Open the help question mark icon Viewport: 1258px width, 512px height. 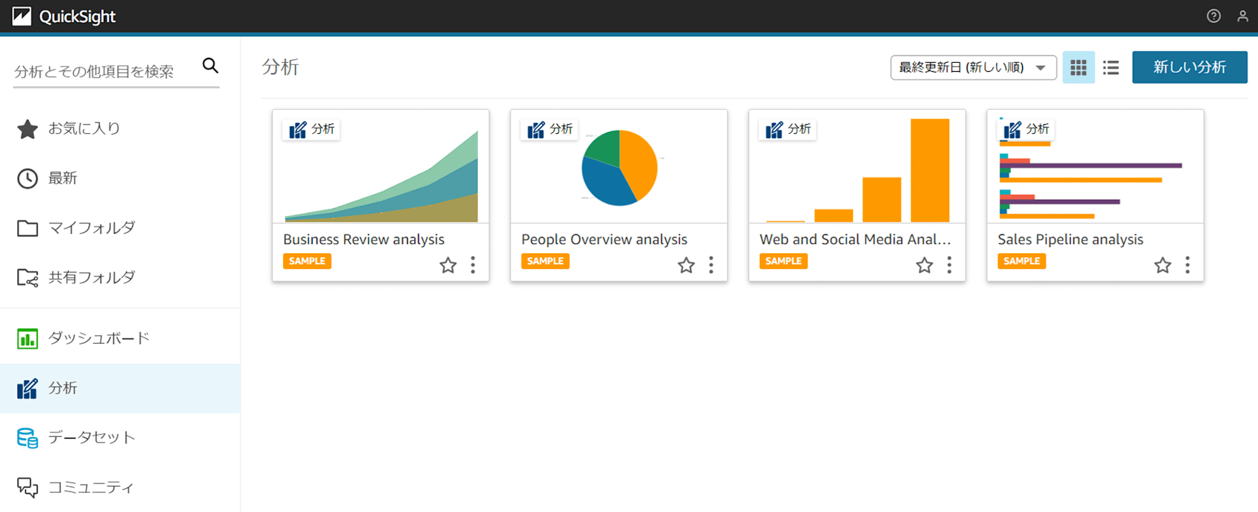click(x=1213, y=16)
